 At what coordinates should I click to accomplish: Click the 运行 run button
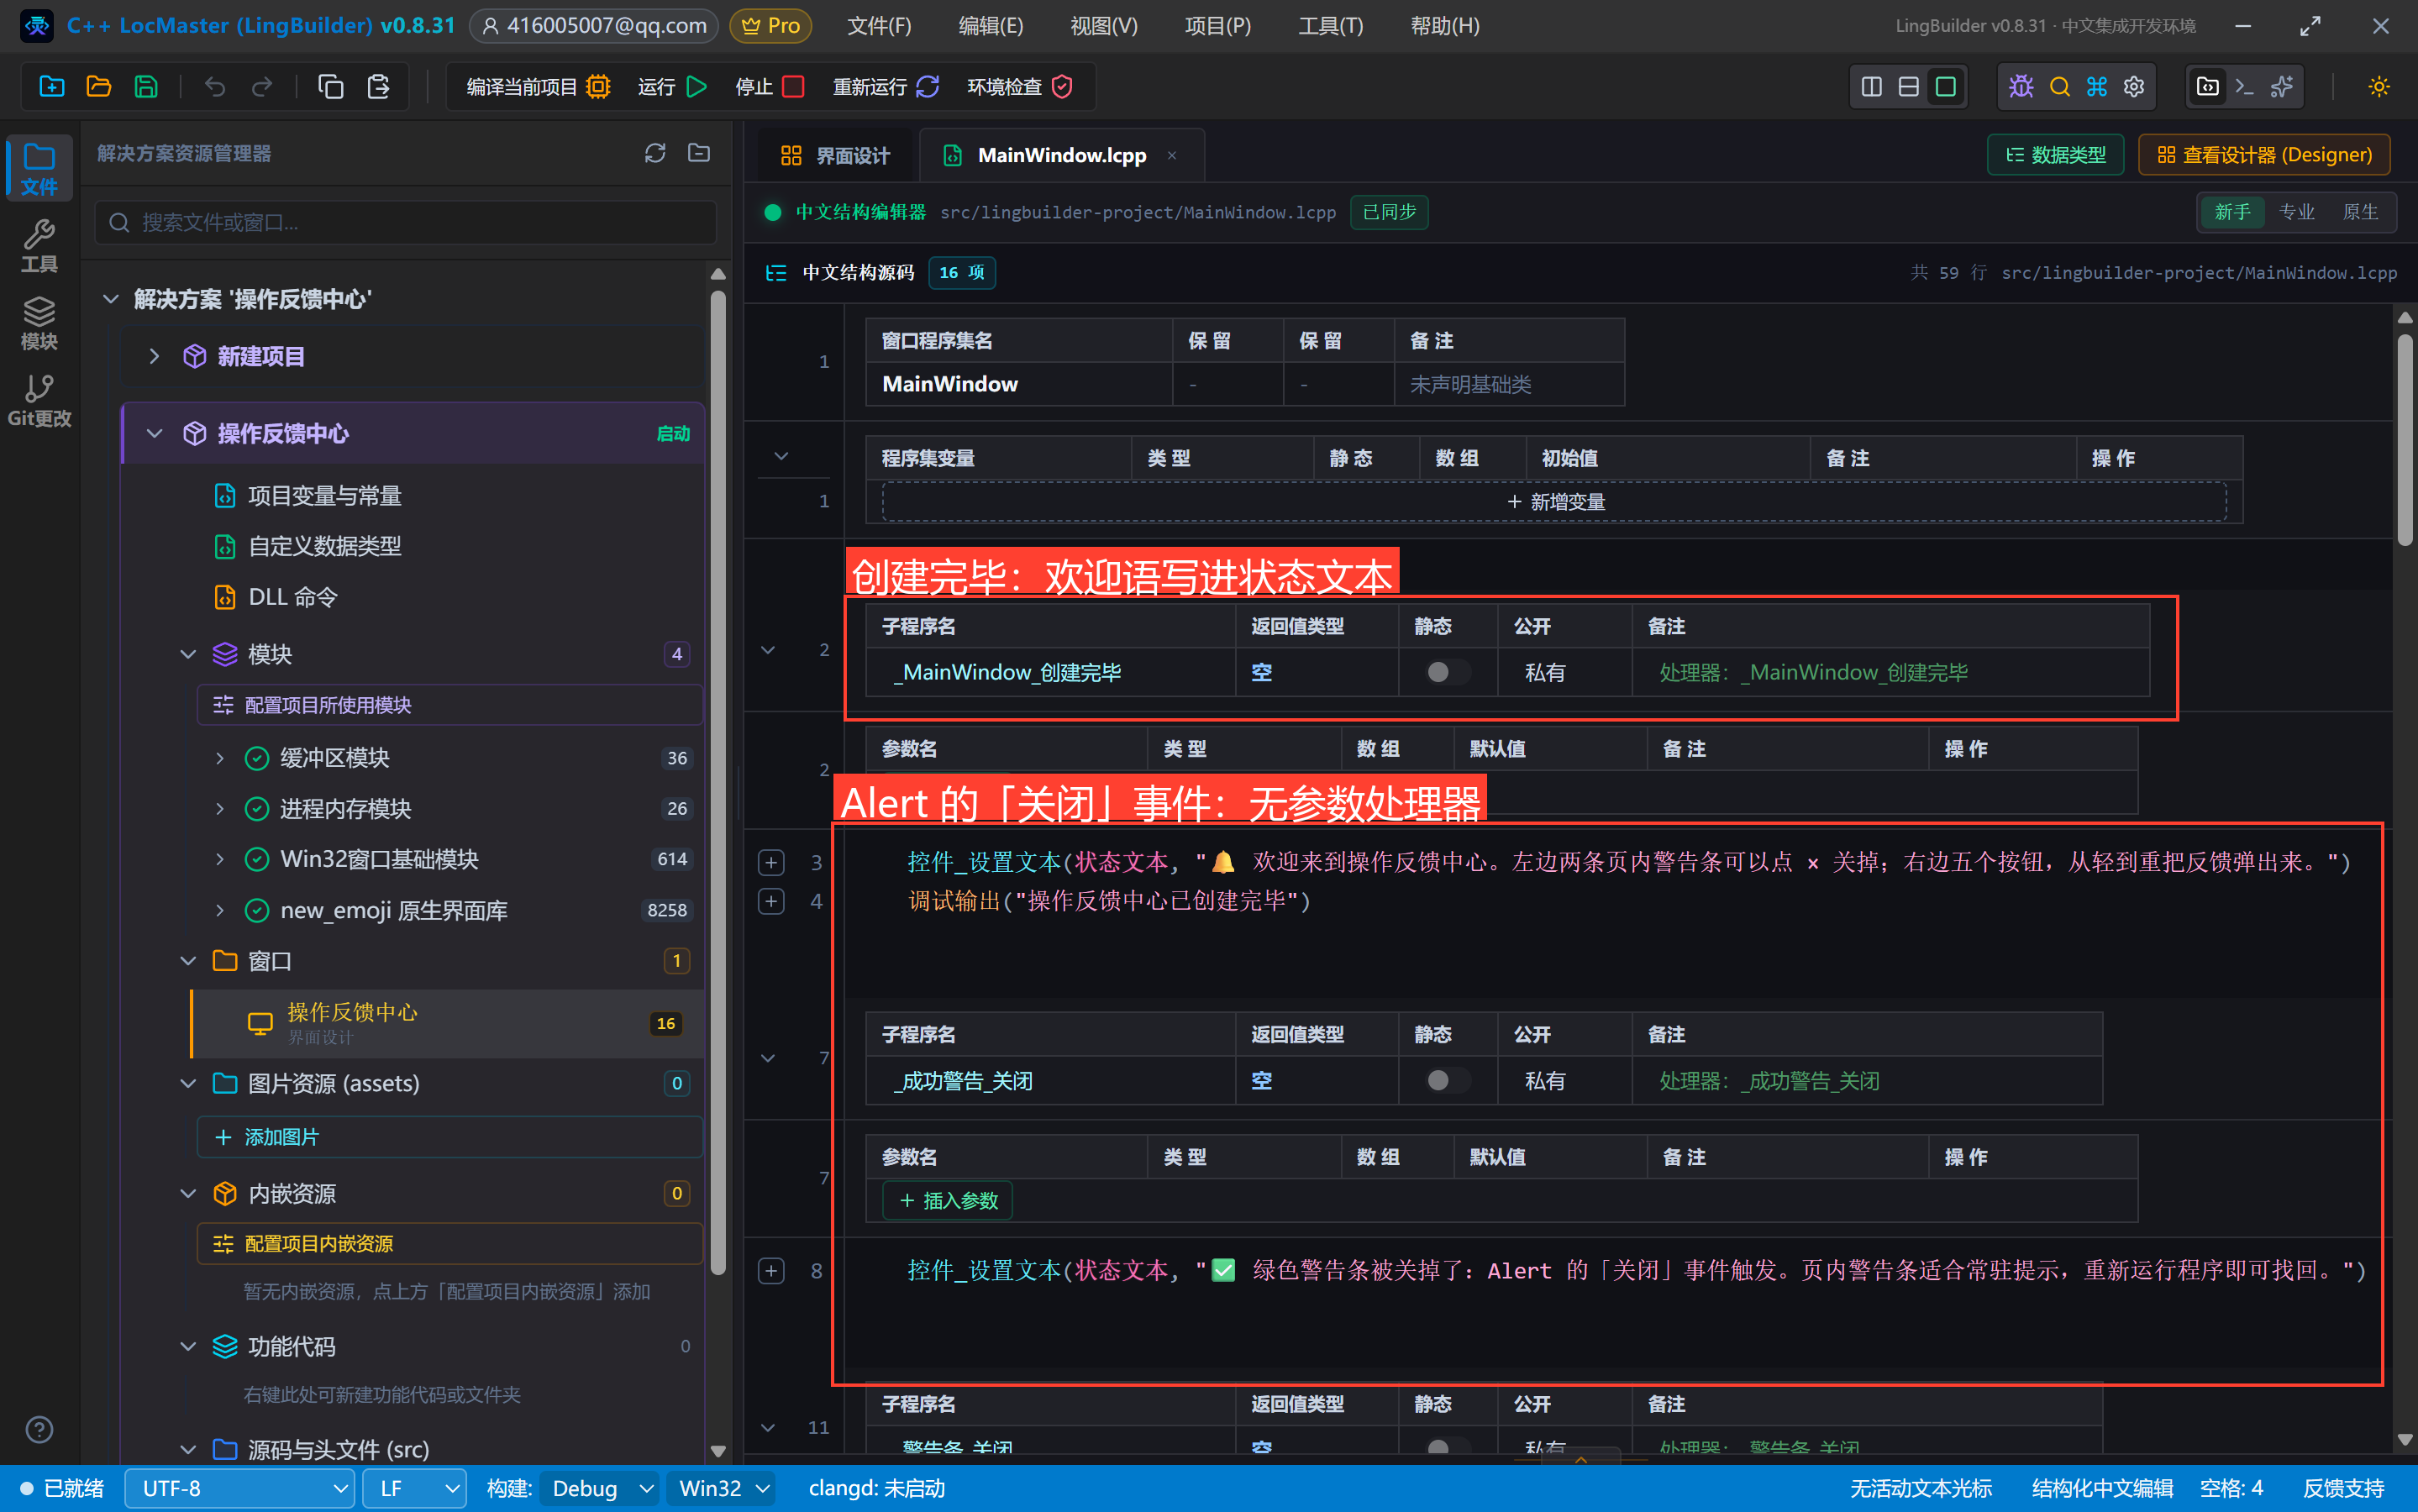click(673, 87)
